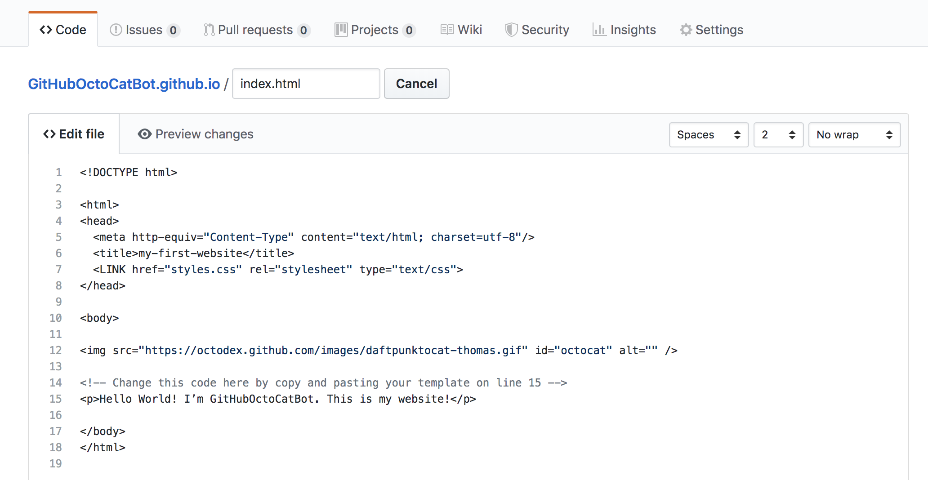The image size is (928, 480).
Task: Click the closing head tag line
Action: tap(103, 286)
